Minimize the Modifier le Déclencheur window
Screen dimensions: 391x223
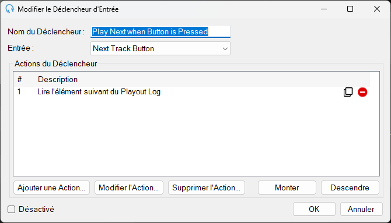pos(324,9)
